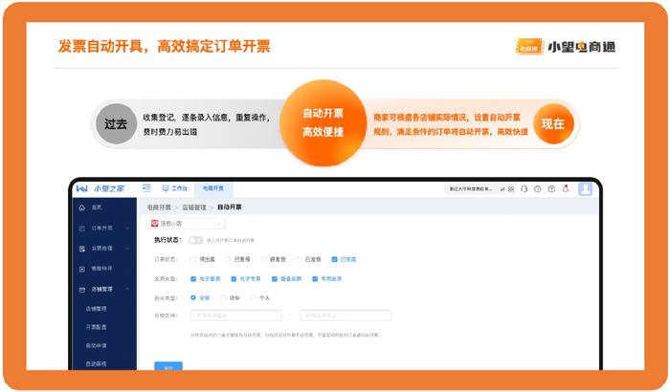Open the company name selector in the header
The image size is (670, 392).
click(471, 188)
